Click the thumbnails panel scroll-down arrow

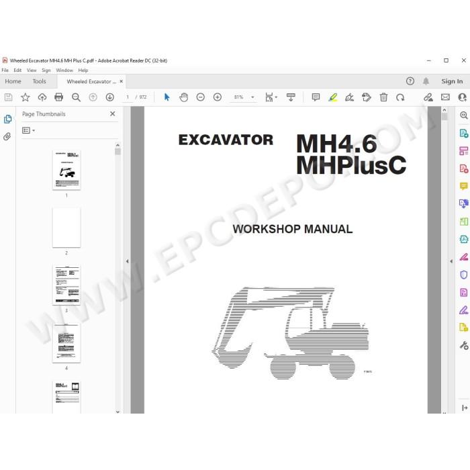[117, 412]
